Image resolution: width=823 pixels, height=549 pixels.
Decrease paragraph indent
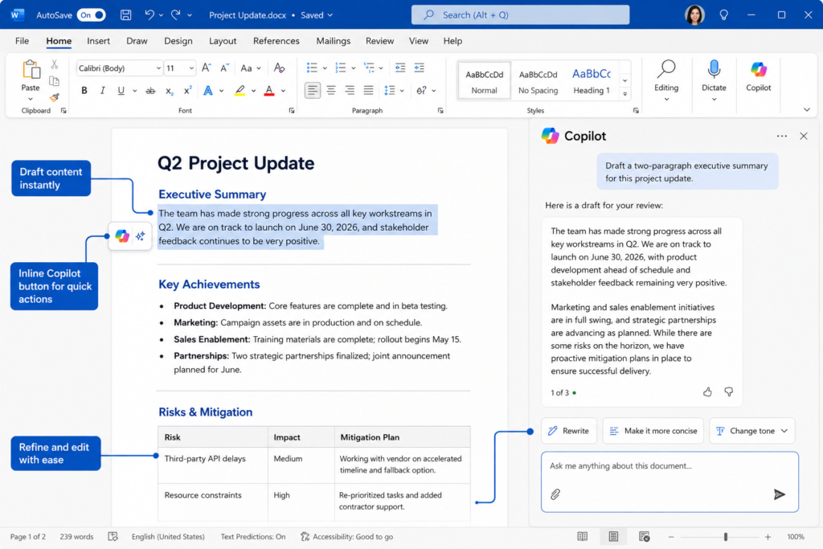tap(400, 68)
